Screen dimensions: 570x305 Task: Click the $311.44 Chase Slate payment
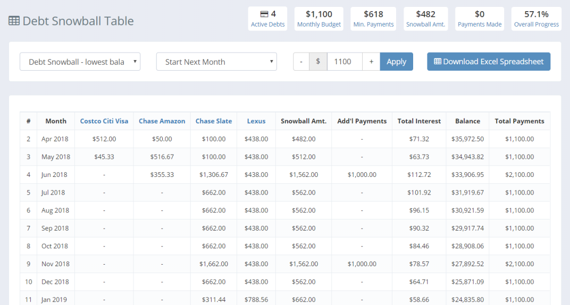tap(214, 300)
